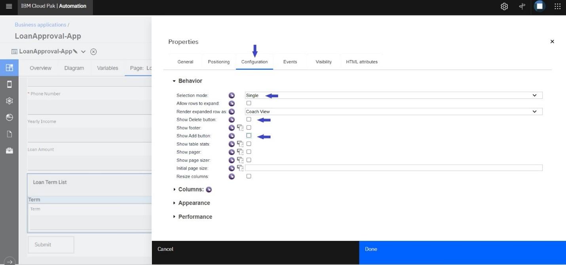Switch to the Events tab
Image resolution: width=566 pixels, height=265 pixels.
(290, 62)
